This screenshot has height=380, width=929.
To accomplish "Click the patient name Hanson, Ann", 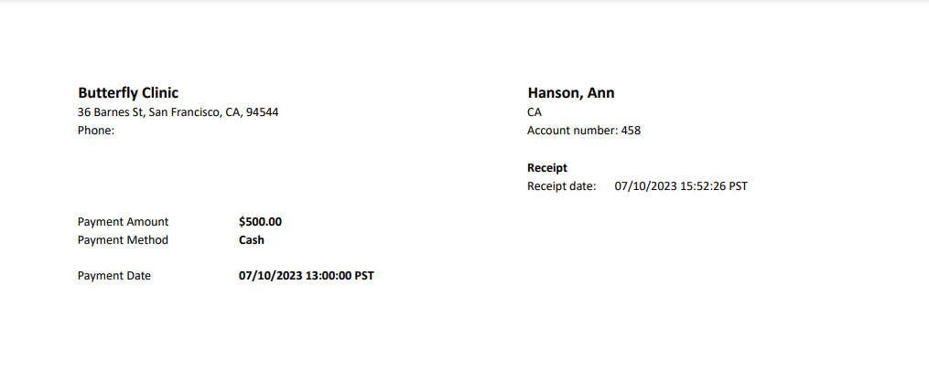I will 571,93.
